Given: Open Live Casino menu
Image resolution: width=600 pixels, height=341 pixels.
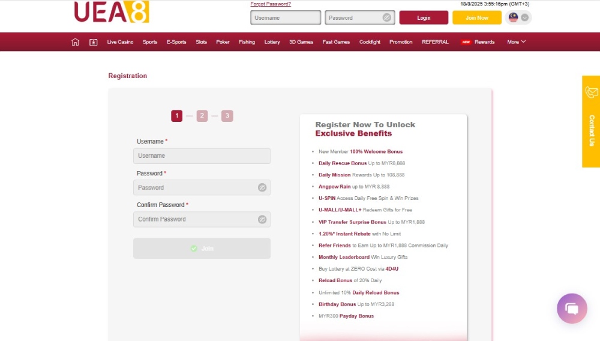Looking at the screenshot, I should coord(120,42).
